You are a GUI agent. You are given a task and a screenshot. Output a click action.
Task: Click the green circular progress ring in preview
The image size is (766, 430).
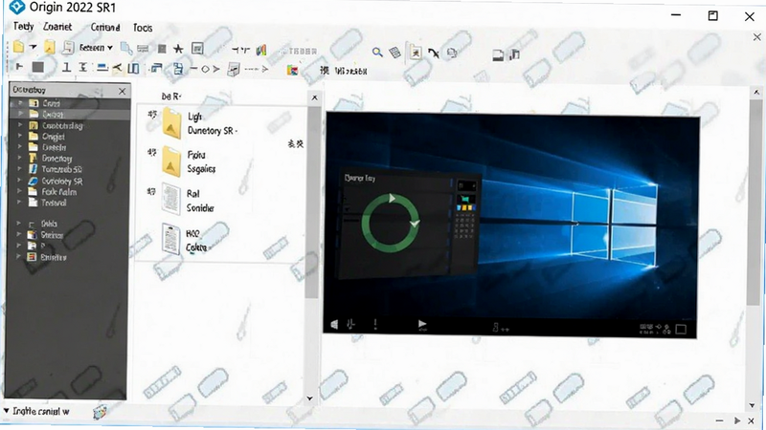(391, 224)
